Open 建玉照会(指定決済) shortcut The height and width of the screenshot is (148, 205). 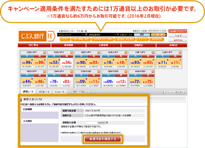[125, 39]
